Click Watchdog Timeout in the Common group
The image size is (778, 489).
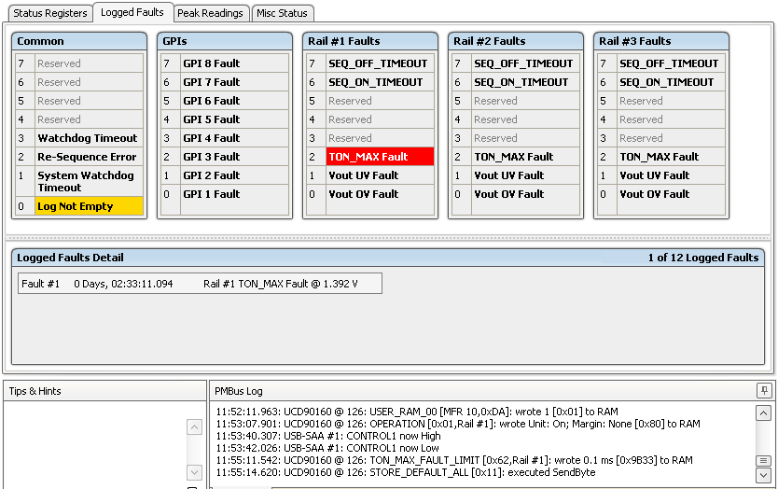(x=88, y=138)
